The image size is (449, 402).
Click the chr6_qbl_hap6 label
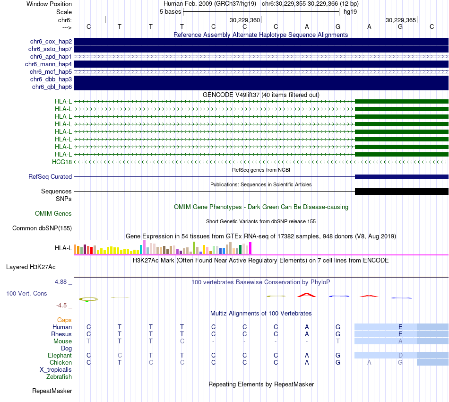pyautogui.click(x=52, y=87)
